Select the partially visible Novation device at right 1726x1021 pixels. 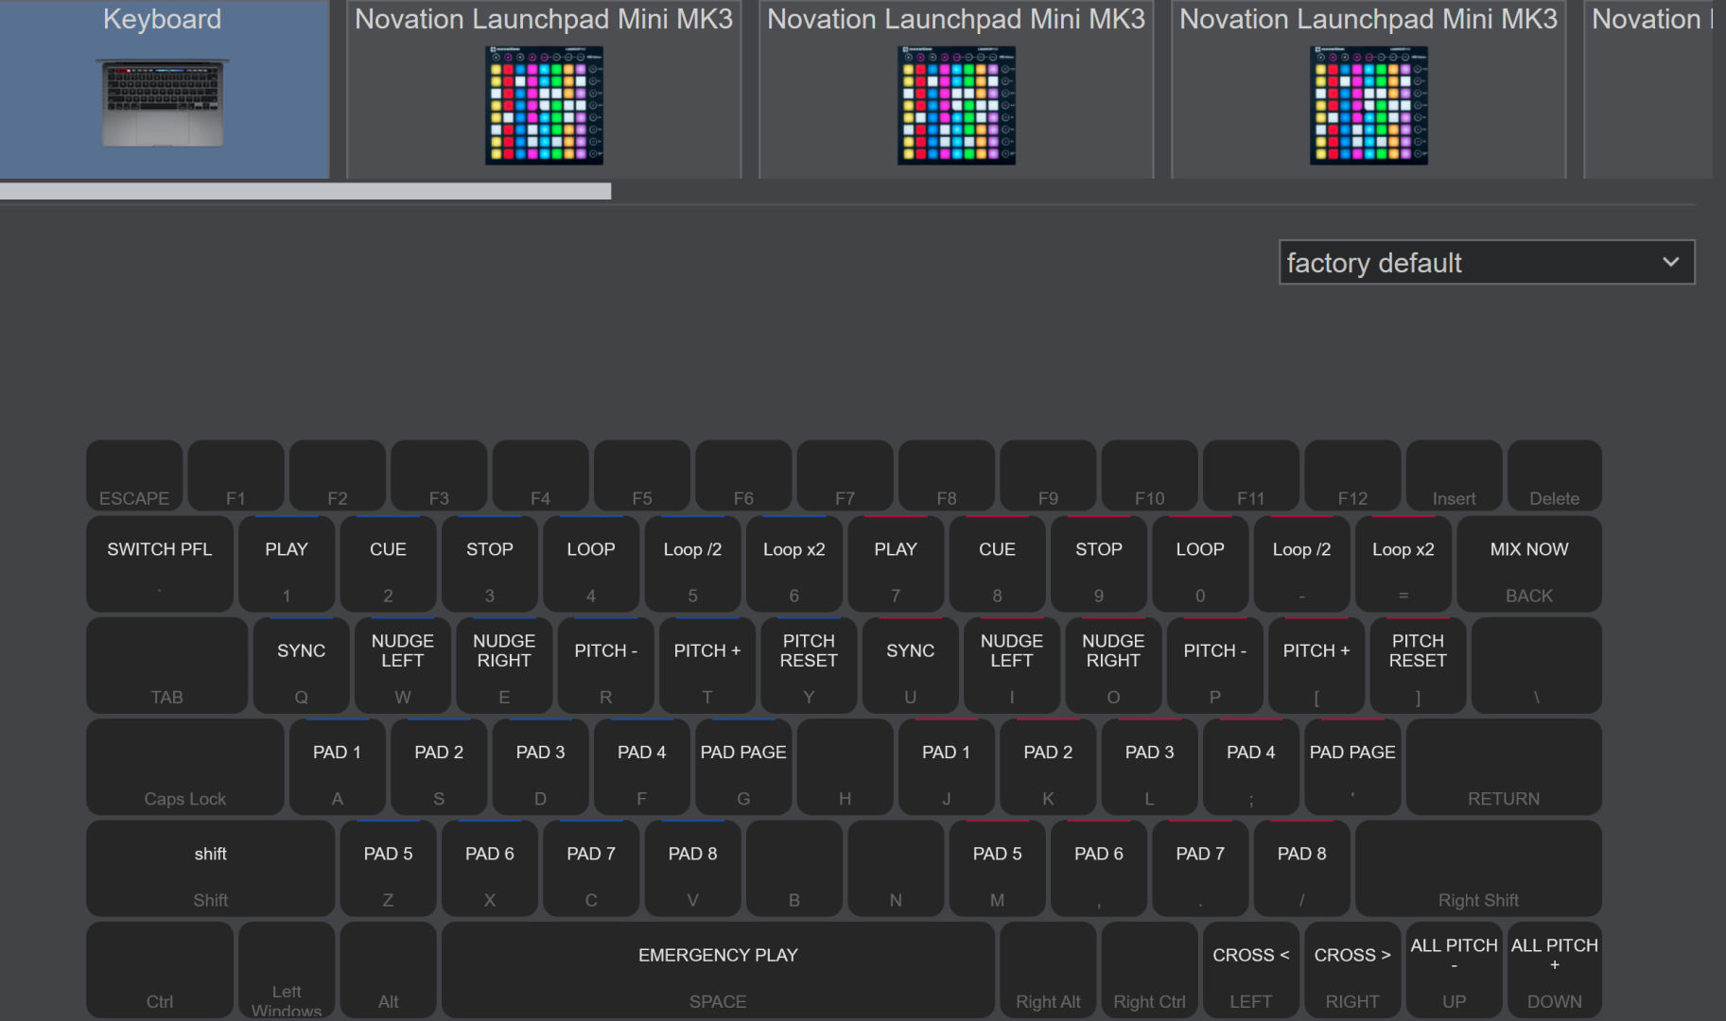[1649, 90]
